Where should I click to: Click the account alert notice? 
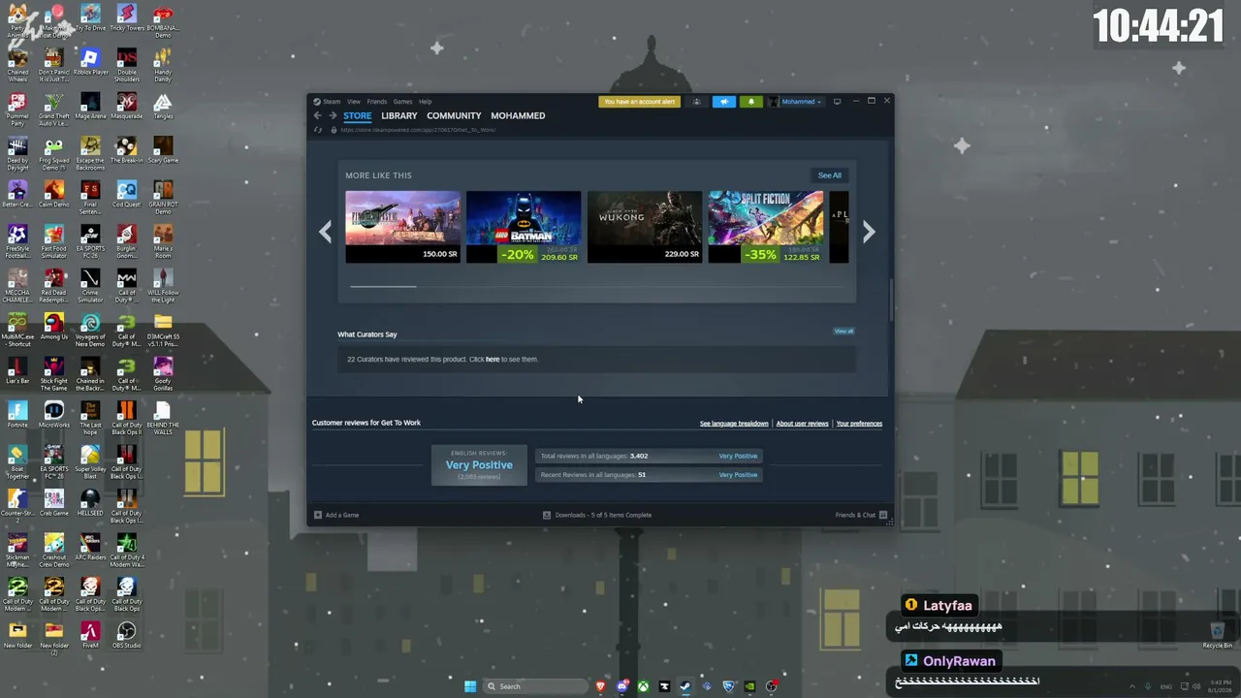click(x=639, y=101)
